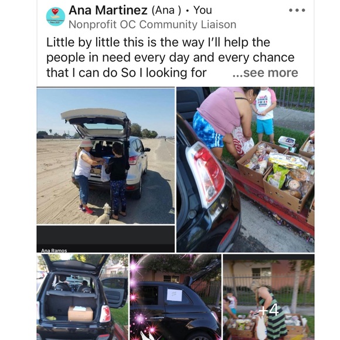Open the three-dot post options menu
Screen dimensions: 340x340
(x=297, y=10)
